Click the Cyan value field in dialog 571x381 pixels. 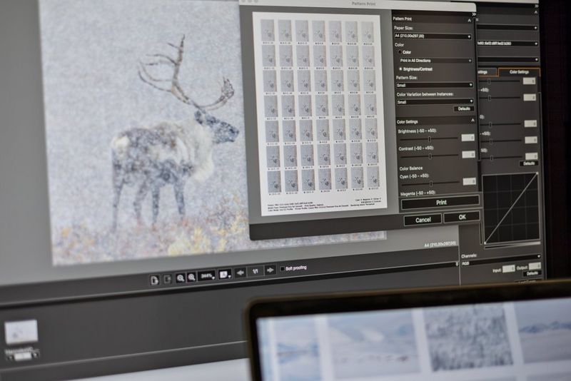(470, 181)
